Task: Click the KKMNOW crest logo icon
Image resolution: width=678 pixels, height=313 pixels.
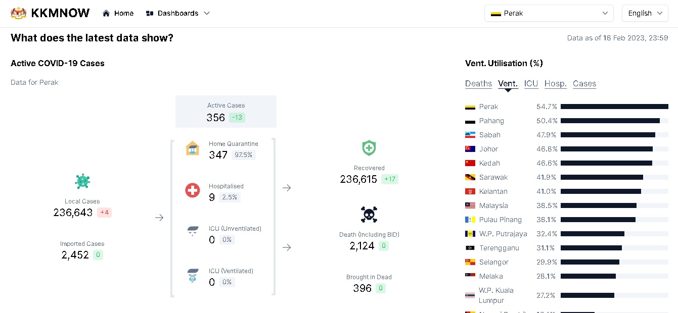Action: pyautogui.click(x=19, y=13)
